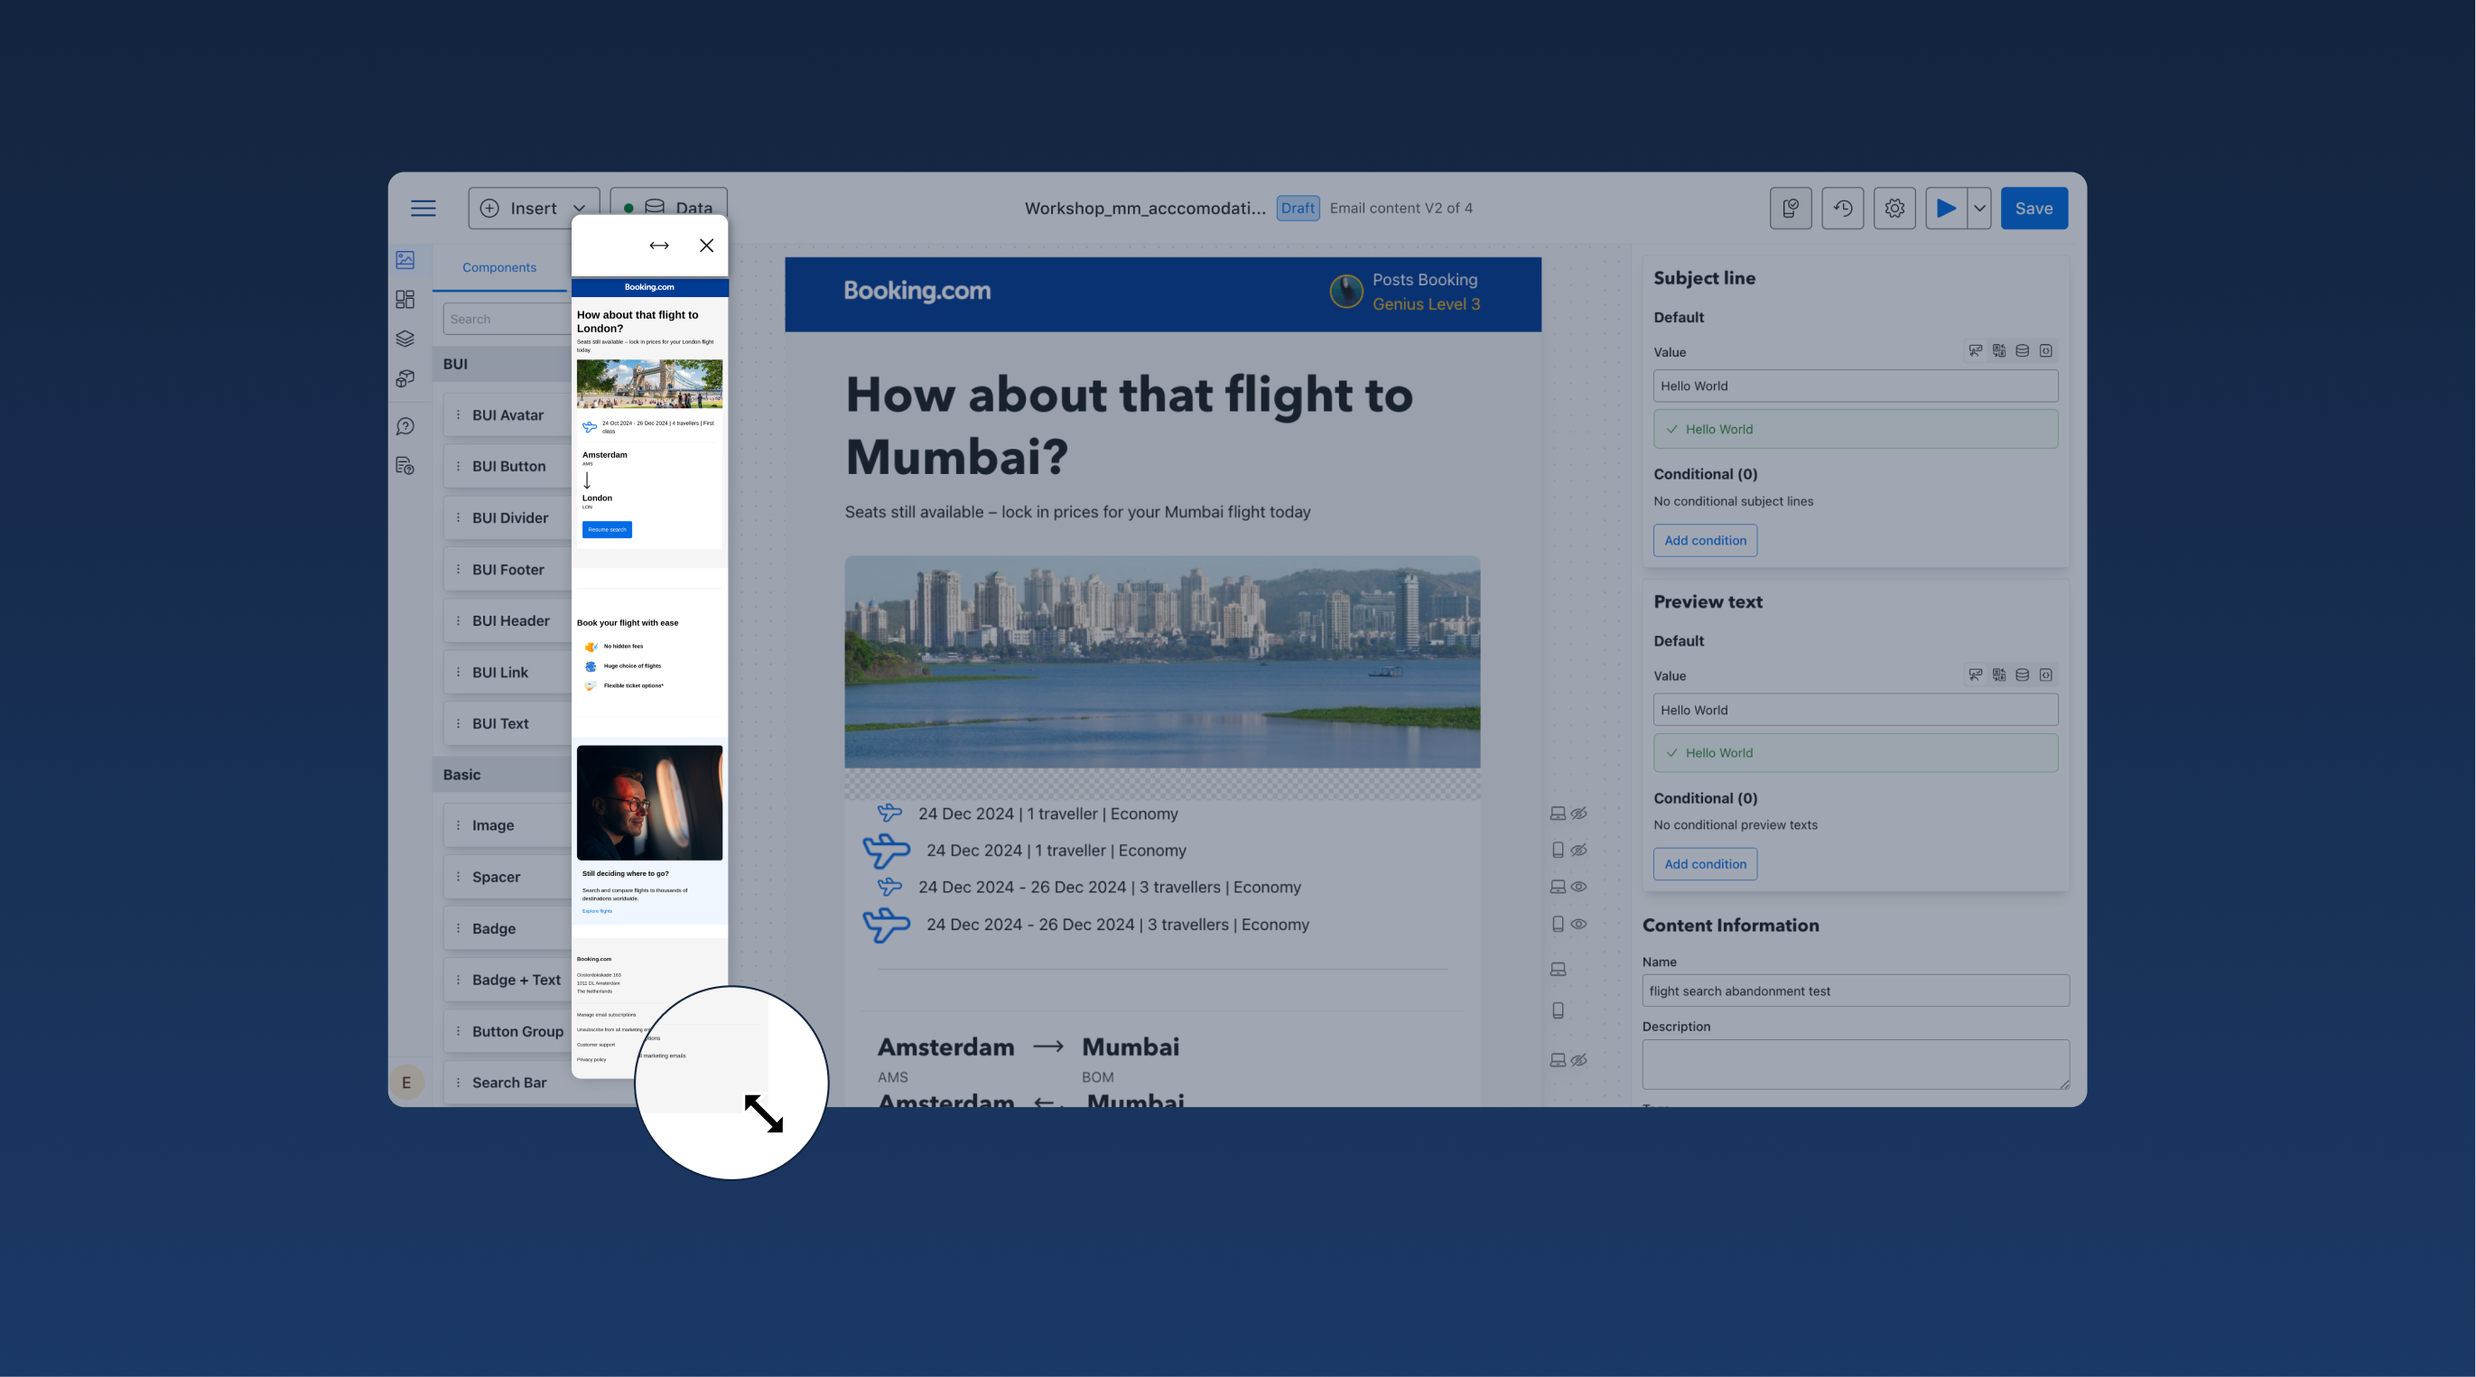Select the Spacer basic component

[x=507, y=878]
